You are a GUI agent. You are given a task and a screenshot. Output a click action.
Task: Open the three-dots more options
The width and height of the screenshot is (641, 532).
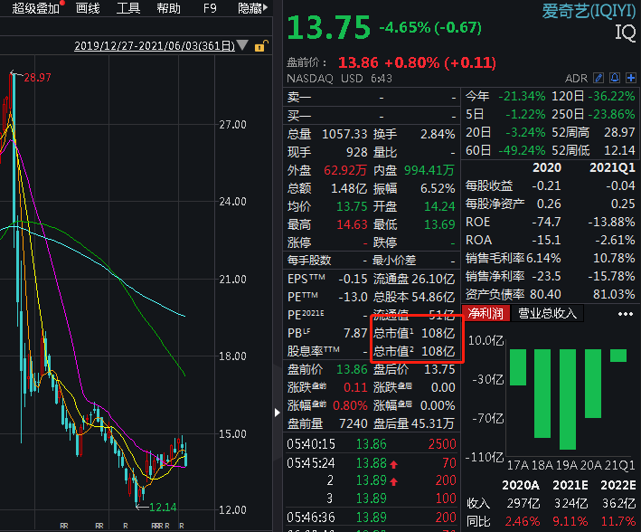pyautogui.click(x=626, y=314)
